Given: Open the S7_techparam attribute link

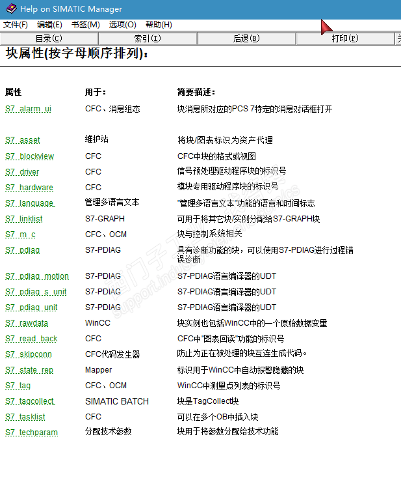Looking at the screenshot, I should 32,432.
